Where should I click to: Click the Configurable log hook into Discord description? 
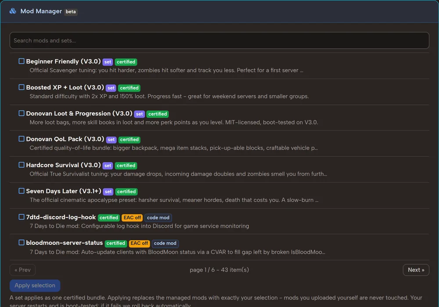pos(140,226)
